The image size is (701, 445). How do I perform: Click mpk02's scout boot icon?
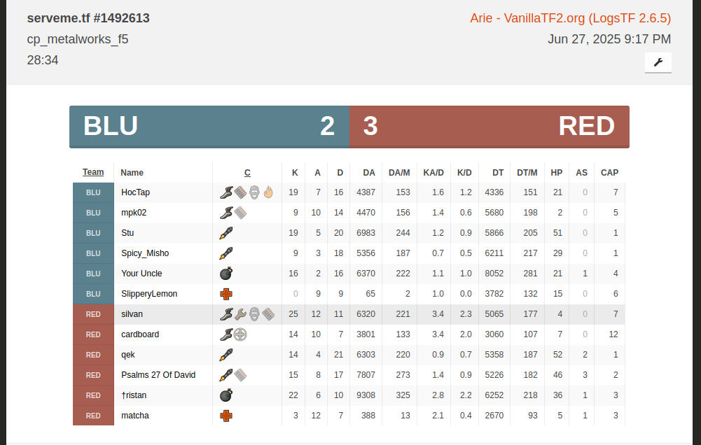(x=226, y=213)
